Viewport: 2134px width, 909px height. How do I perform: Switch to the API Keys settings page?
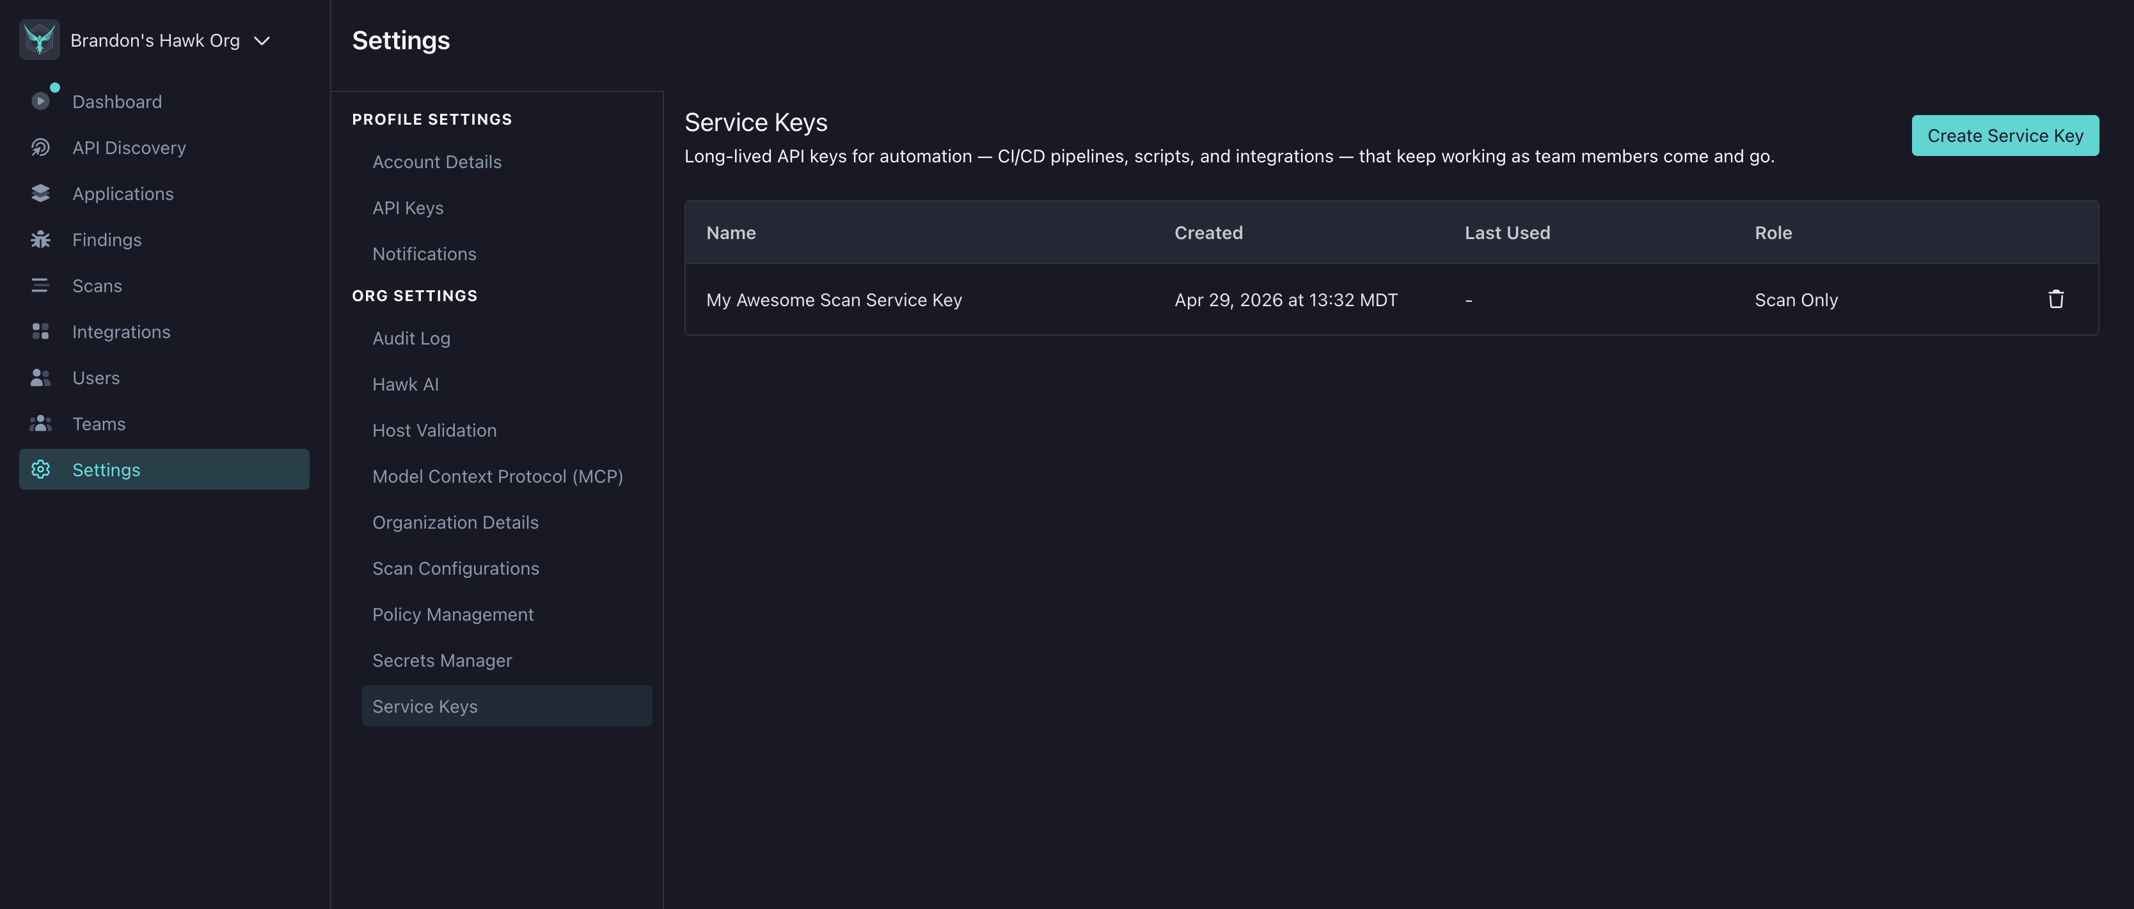(407, 208)
